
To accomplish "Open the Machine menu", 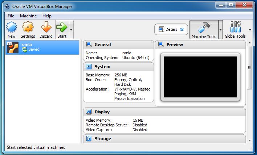I will coord(28,16).
